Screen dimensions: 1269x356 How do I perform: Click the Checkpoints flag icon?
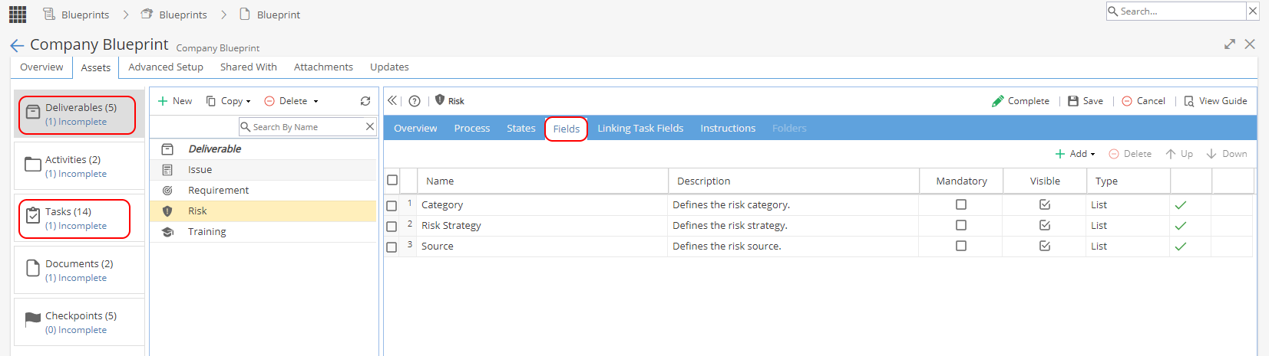coord(33,319)
